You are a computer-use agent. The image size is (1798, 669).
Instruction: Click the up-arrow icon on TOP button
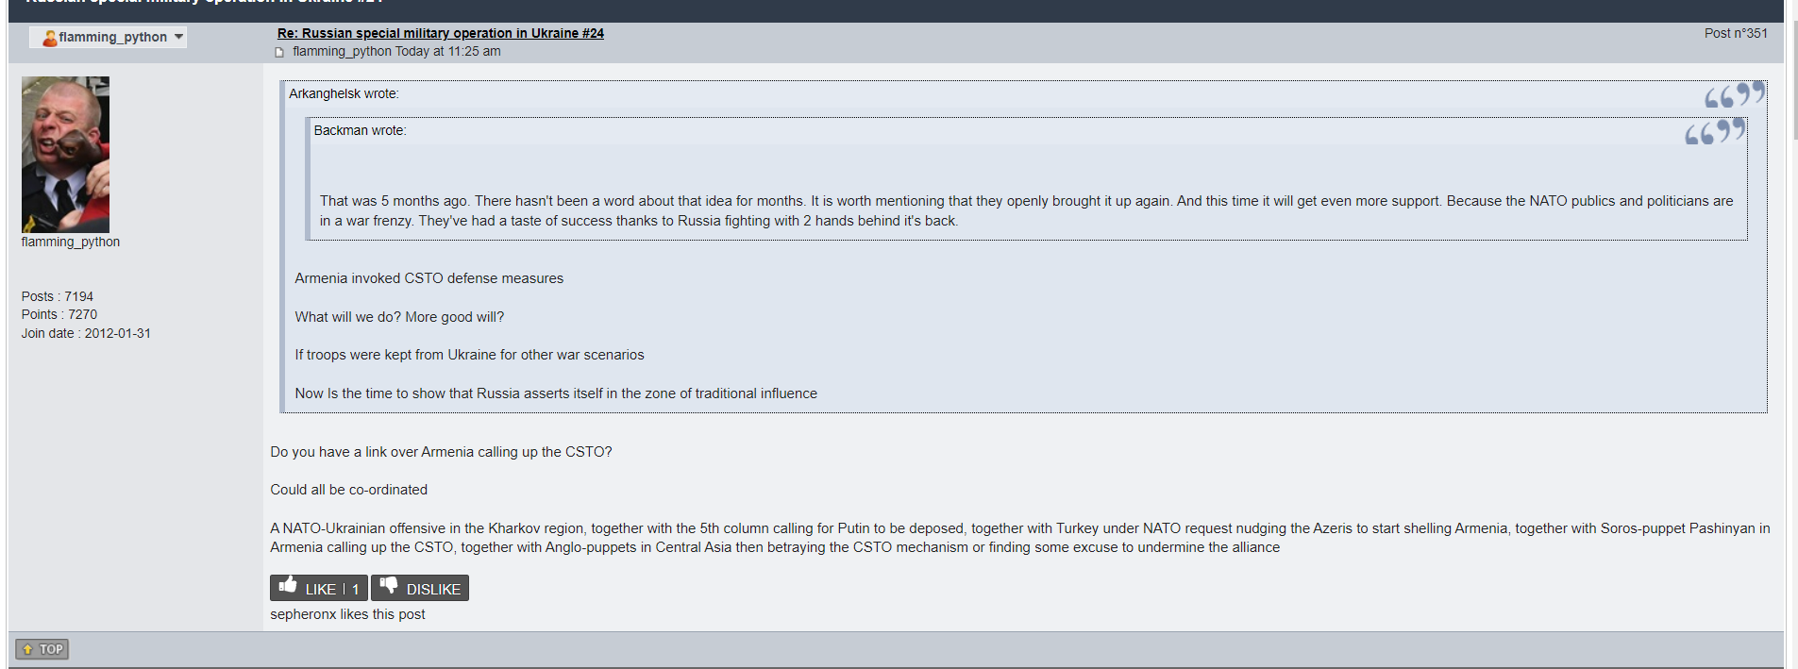[27, 649]
